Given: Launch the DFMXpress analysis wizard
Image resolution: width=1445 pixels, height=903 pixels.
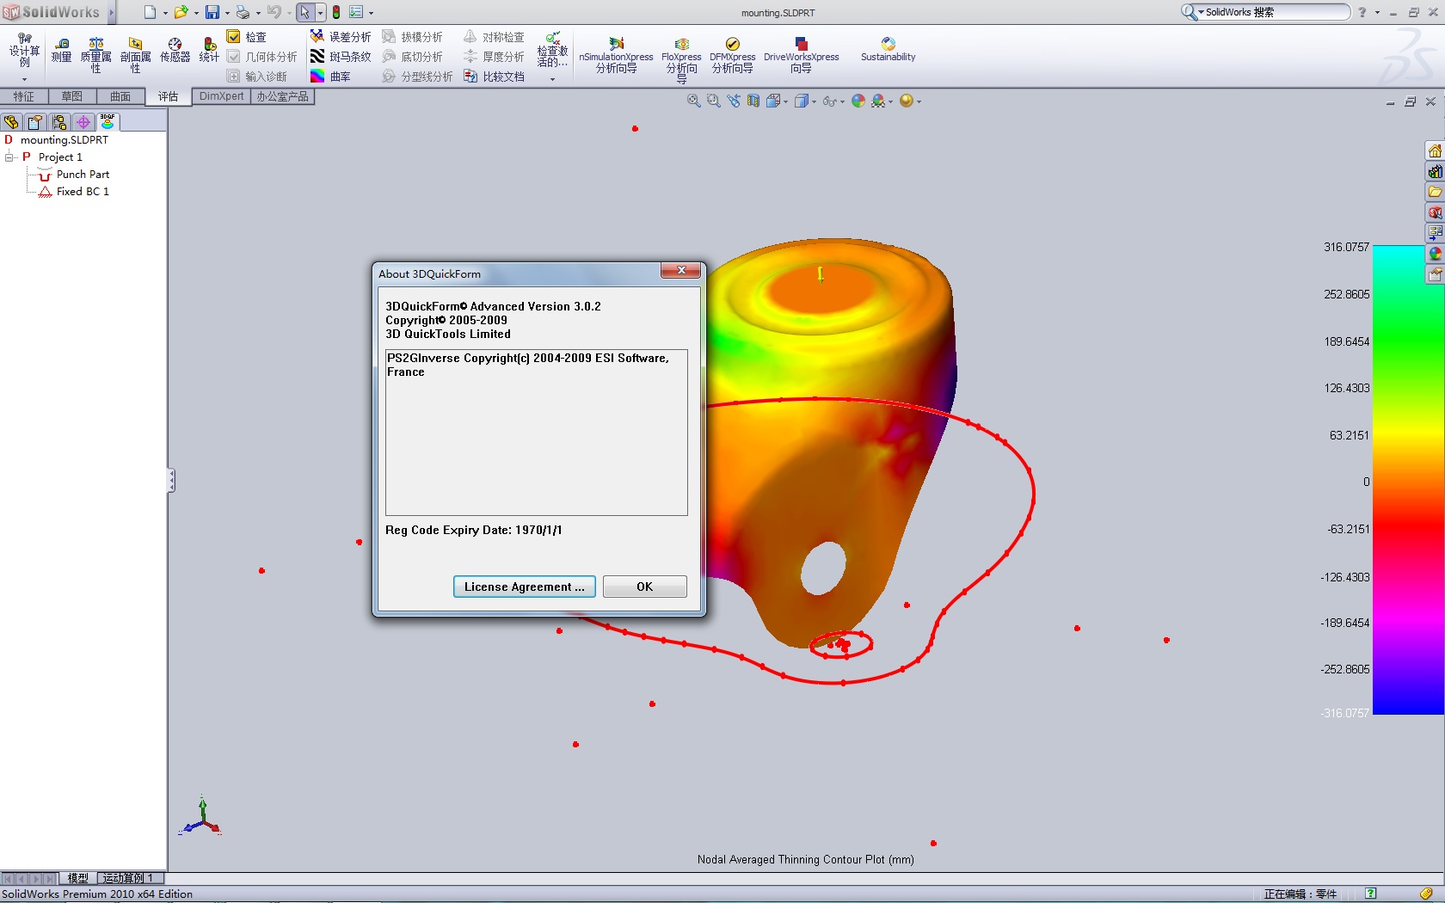Looking at the screenshot, I should [x=732, y=55].
